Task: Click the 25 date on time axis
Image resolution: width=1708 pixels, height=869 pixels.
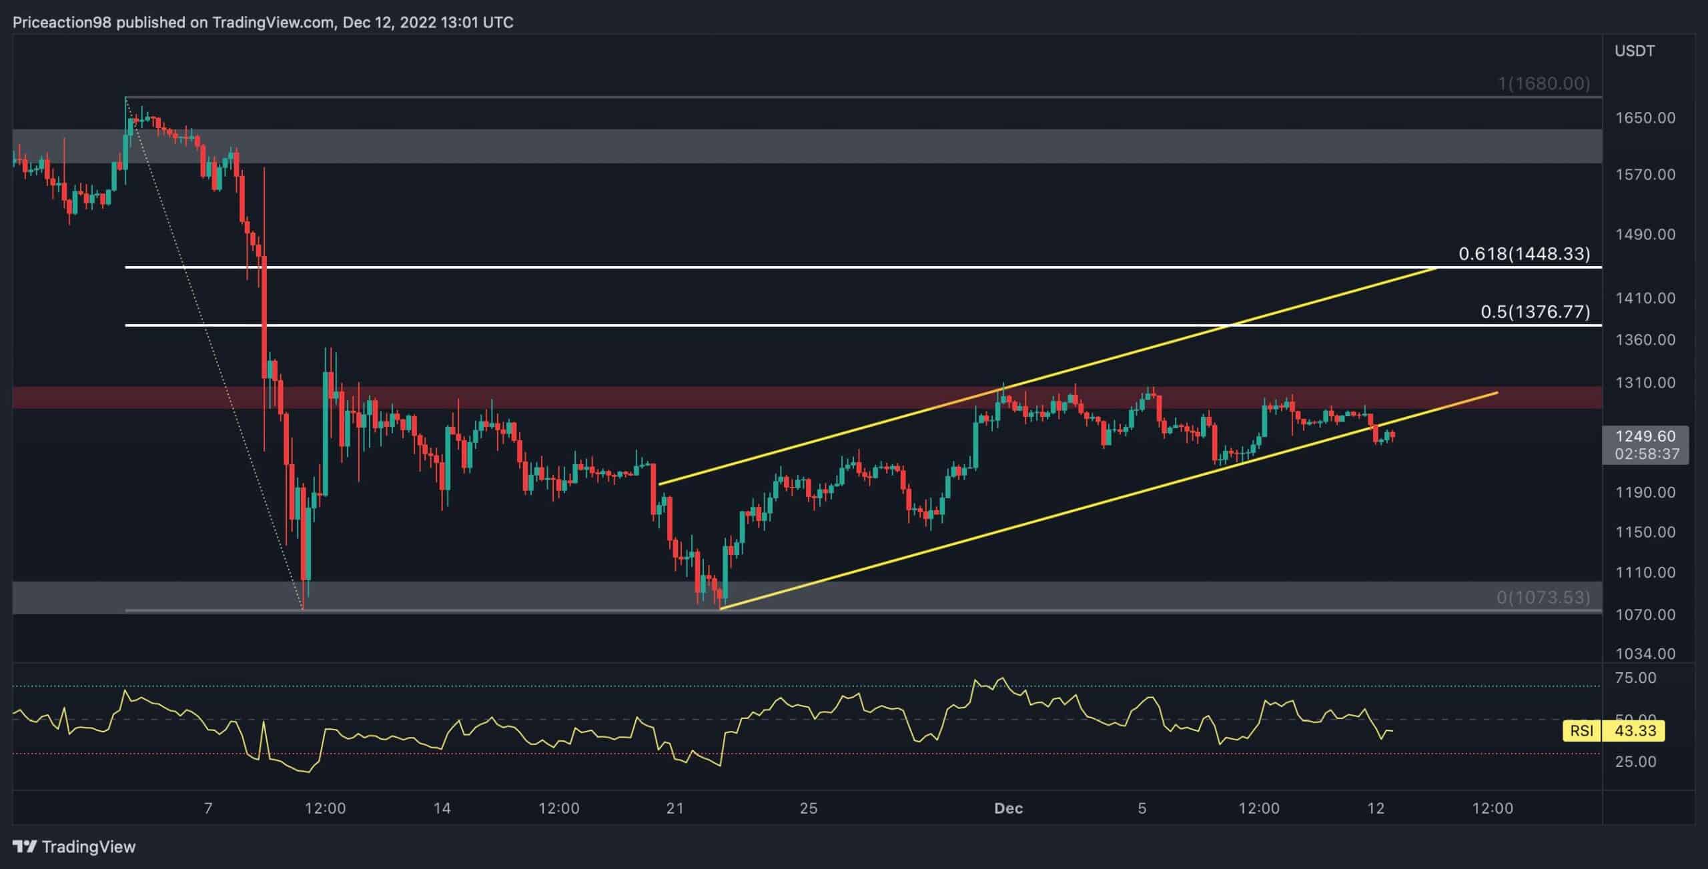Action: tap(808, 808)
